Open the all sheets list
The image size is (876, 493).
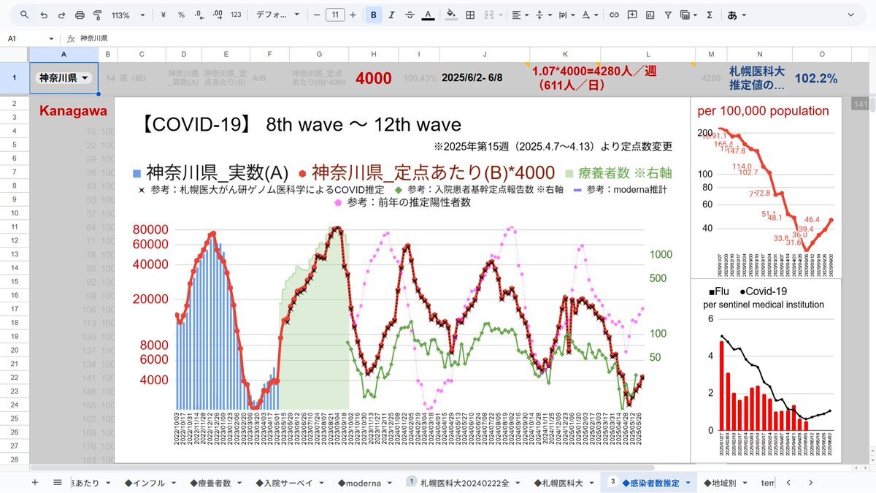click(58, 483)
